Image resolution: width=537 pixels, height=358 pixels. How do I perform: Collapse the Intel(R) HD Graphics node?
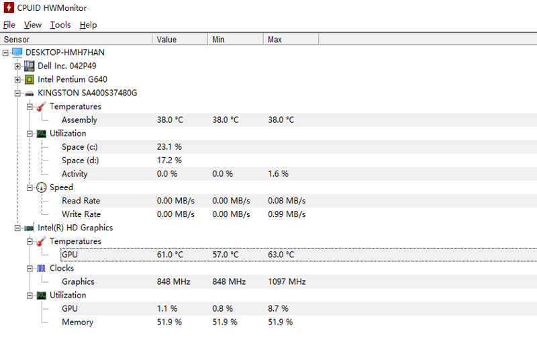point(17,228)
